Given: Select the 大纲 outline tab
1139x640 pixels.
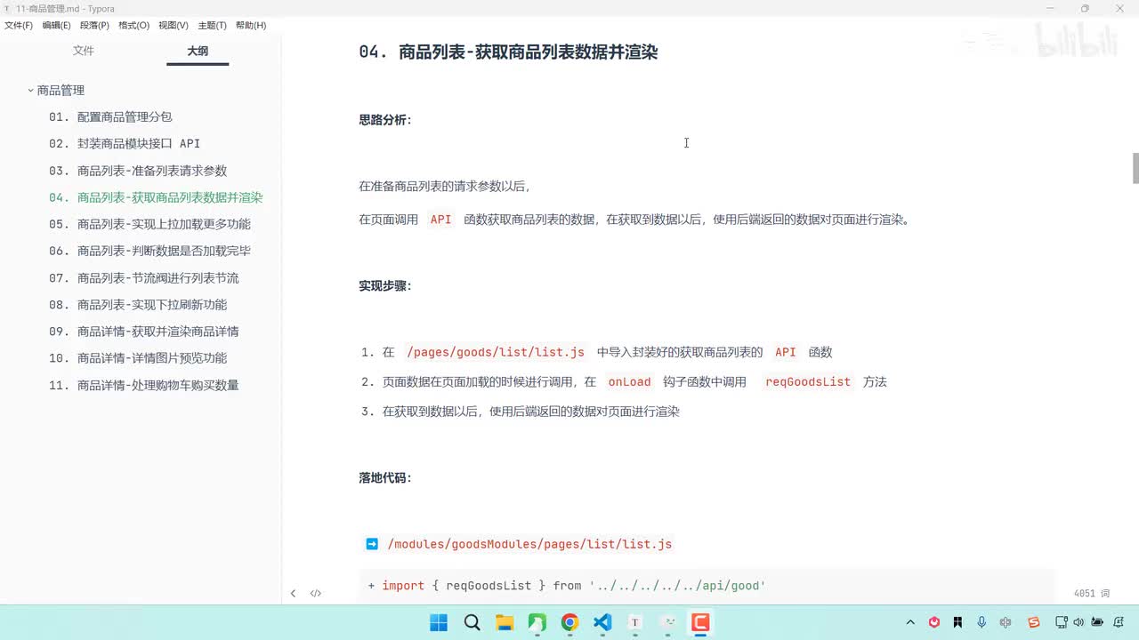Looking at the screenshot, I should (x=198, y=51).
